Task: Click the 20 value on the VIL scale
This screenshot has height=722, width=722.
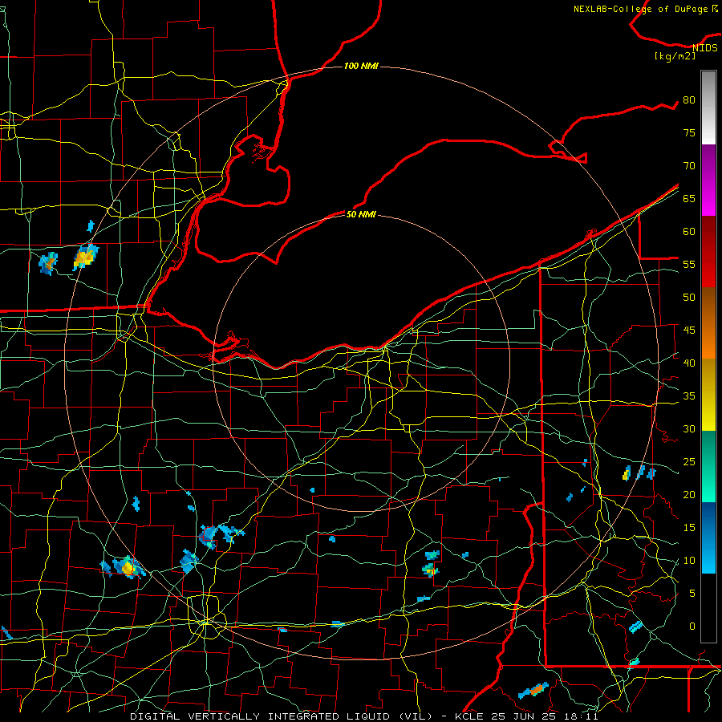Action: tap(689, 494)
